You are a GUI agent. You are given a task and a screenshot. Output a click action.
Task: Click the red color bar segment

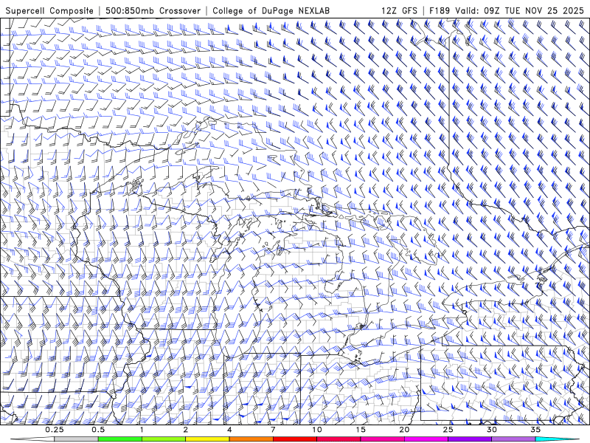click(x=294, y=439)
